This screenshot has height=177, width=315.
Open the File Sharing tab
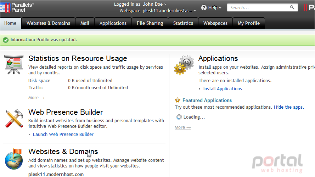coord(150,23)
